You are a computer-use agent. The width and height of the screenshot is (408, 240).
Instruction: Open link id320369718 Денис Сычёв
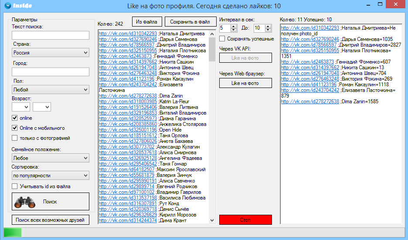point(128,209)
